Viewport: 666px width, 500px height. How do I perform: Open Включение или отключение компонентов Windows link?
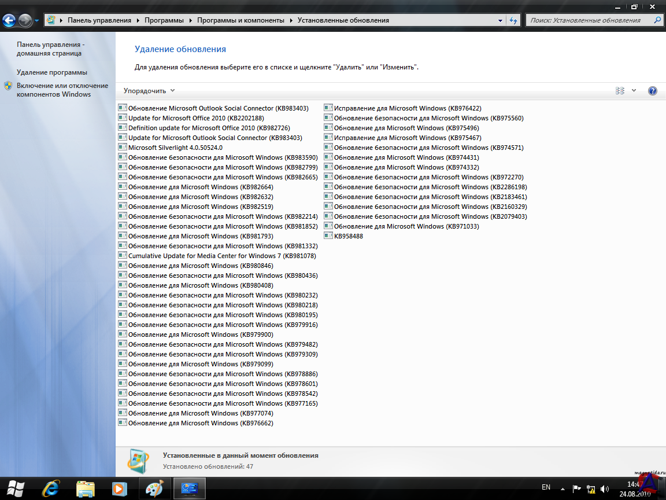62,90
